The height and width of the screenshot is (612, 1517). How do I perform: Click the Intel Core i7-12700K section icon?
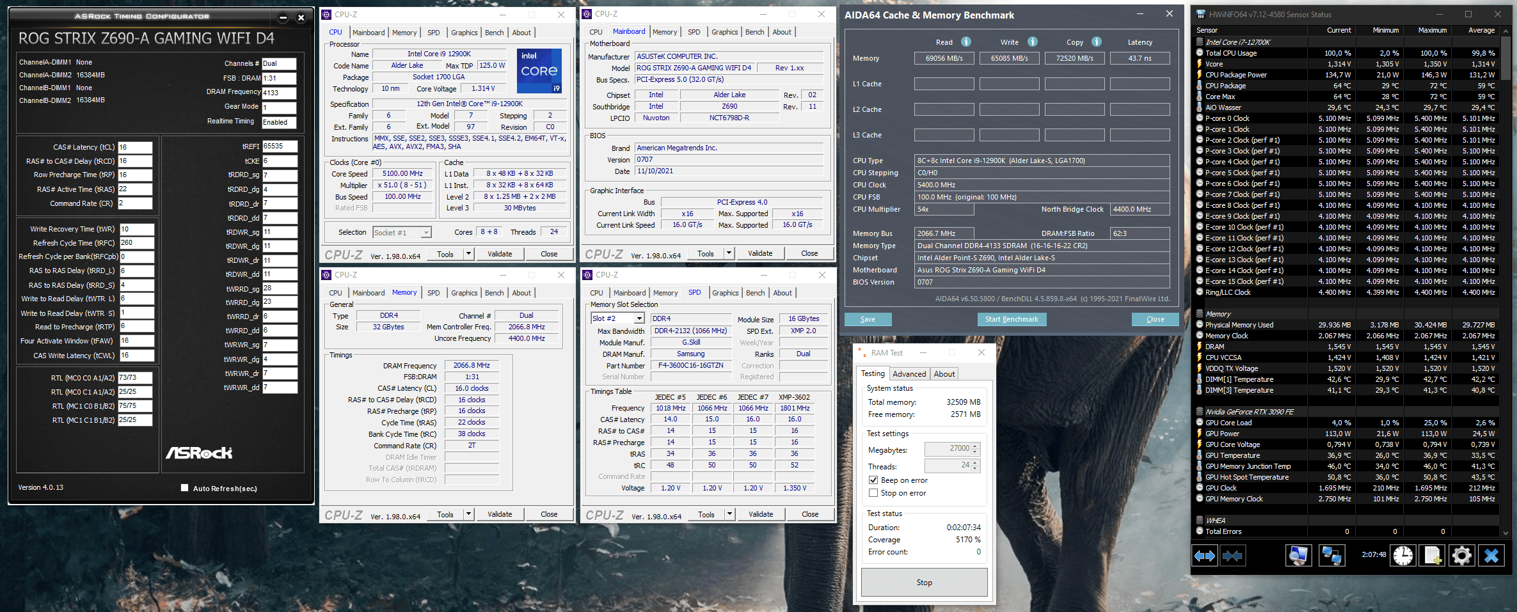[1200, 42]
